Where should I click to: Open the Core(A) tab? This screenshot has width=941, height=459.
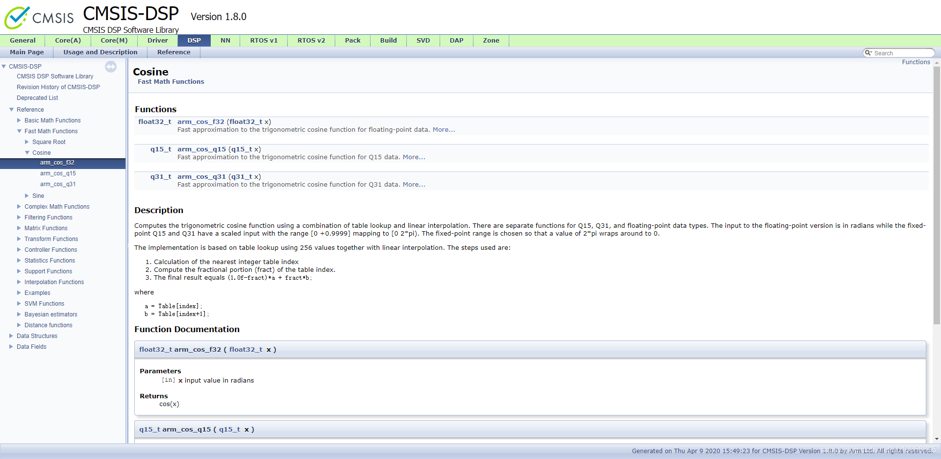[x=68, y=41]
